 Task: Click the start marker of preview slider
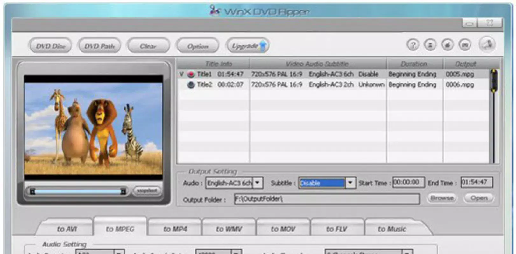coord(32,191)
